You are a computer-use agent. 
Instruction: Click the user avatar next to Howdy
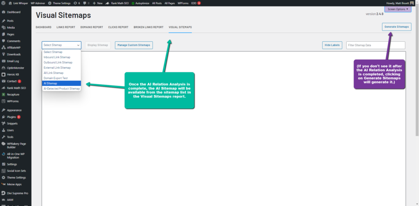coord(412,3)
